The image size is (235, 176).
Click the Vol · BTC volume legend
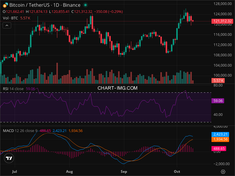click(x=10, y=18)
